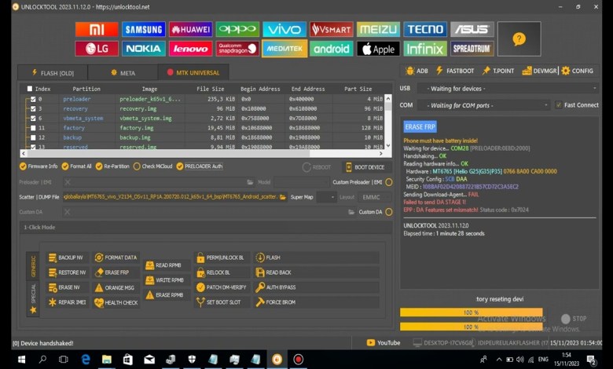Click the Erase FRP icon button
Viewport: 613px width, 369px height.
[99, 272]
